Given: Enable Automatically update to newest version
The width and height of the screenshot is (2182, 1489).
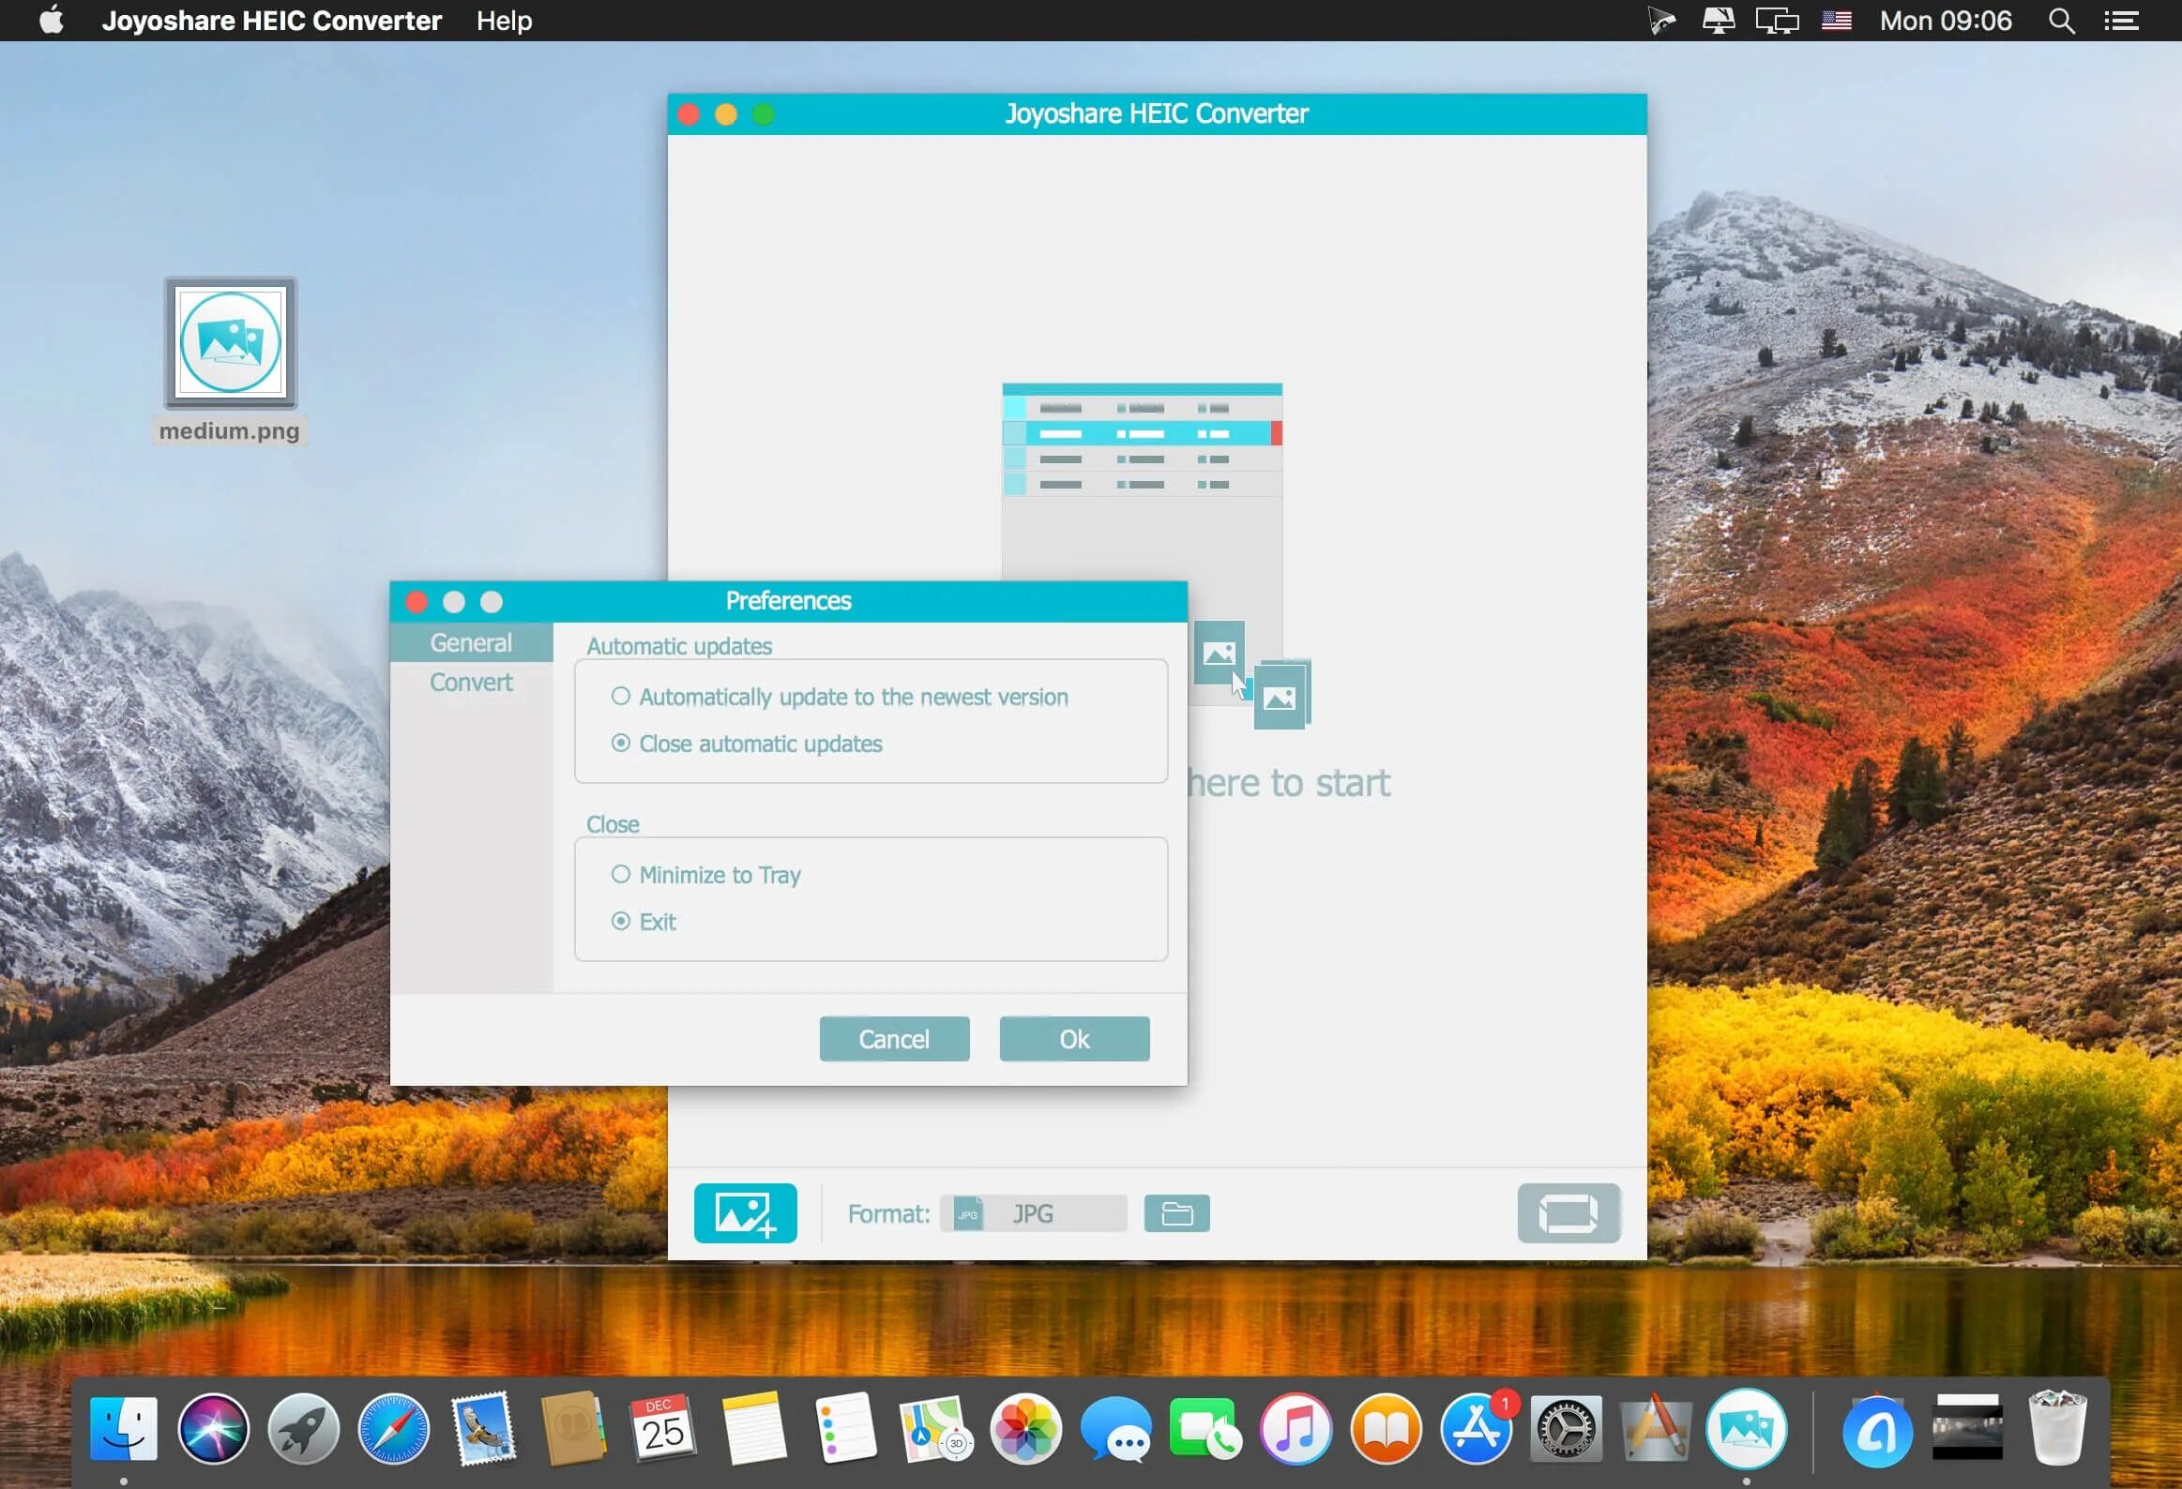Looking at the screenshot, I should (620, 695).
